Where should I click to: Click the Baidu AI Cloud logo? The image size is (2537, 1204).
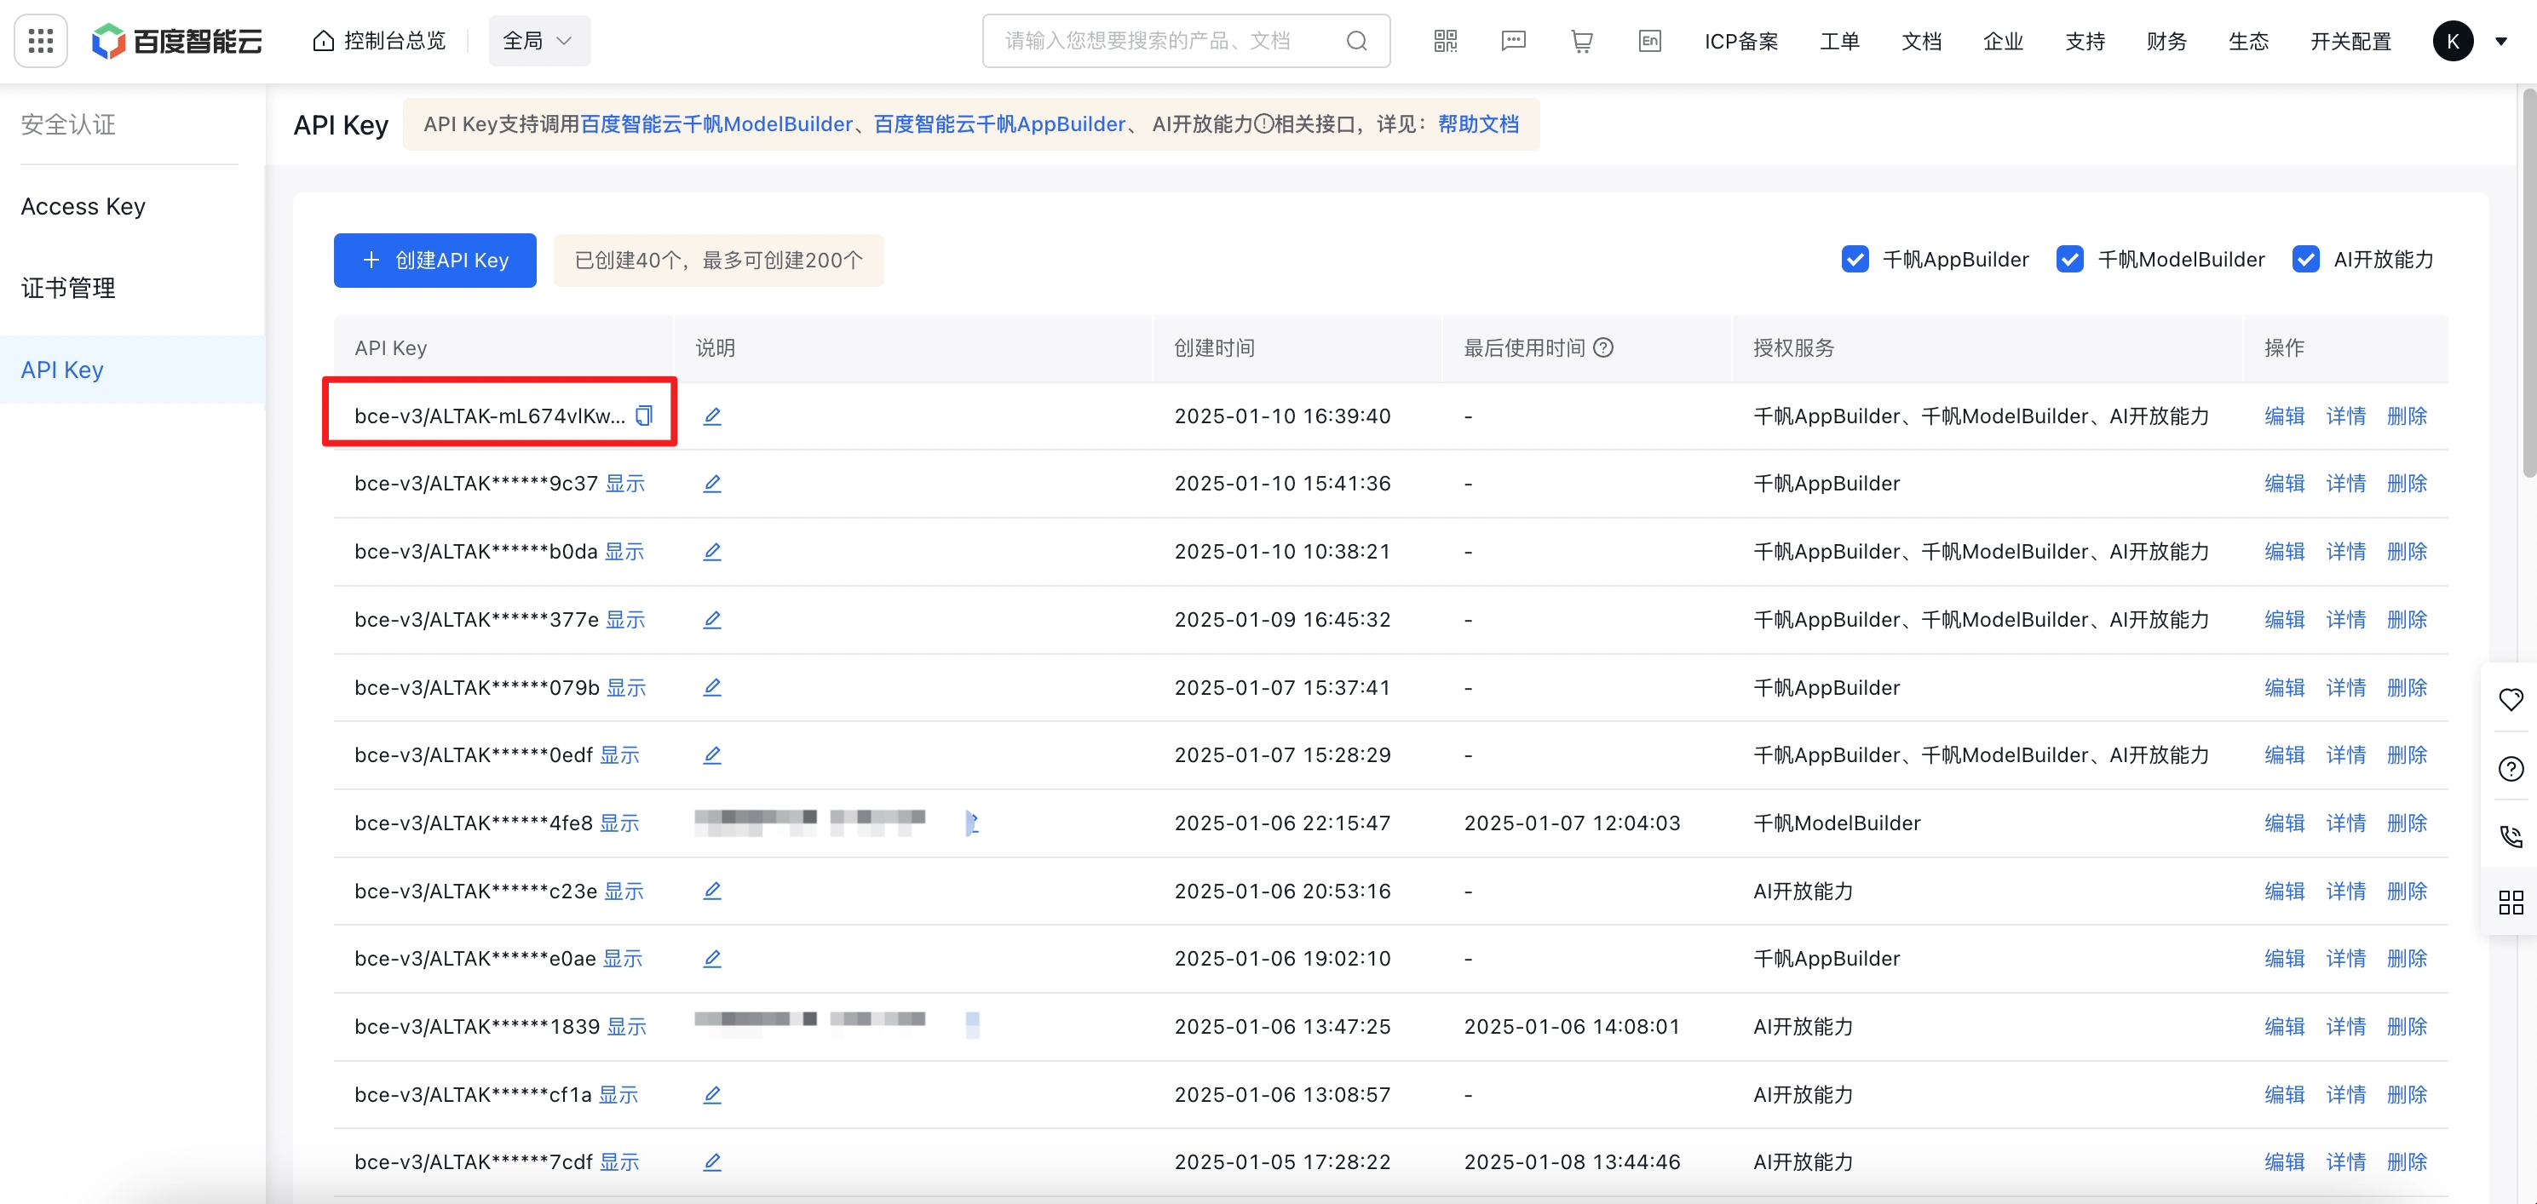(177, 40)
